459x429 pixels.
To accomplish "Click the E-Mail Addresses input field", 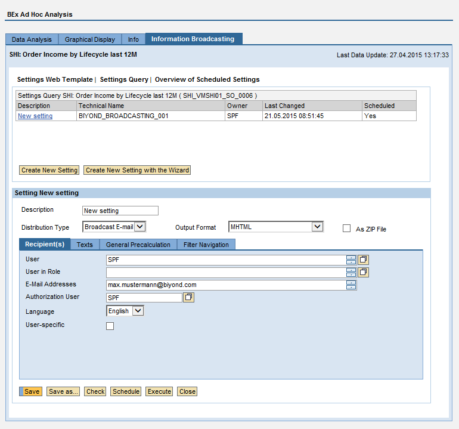I will tap(225, 285).
